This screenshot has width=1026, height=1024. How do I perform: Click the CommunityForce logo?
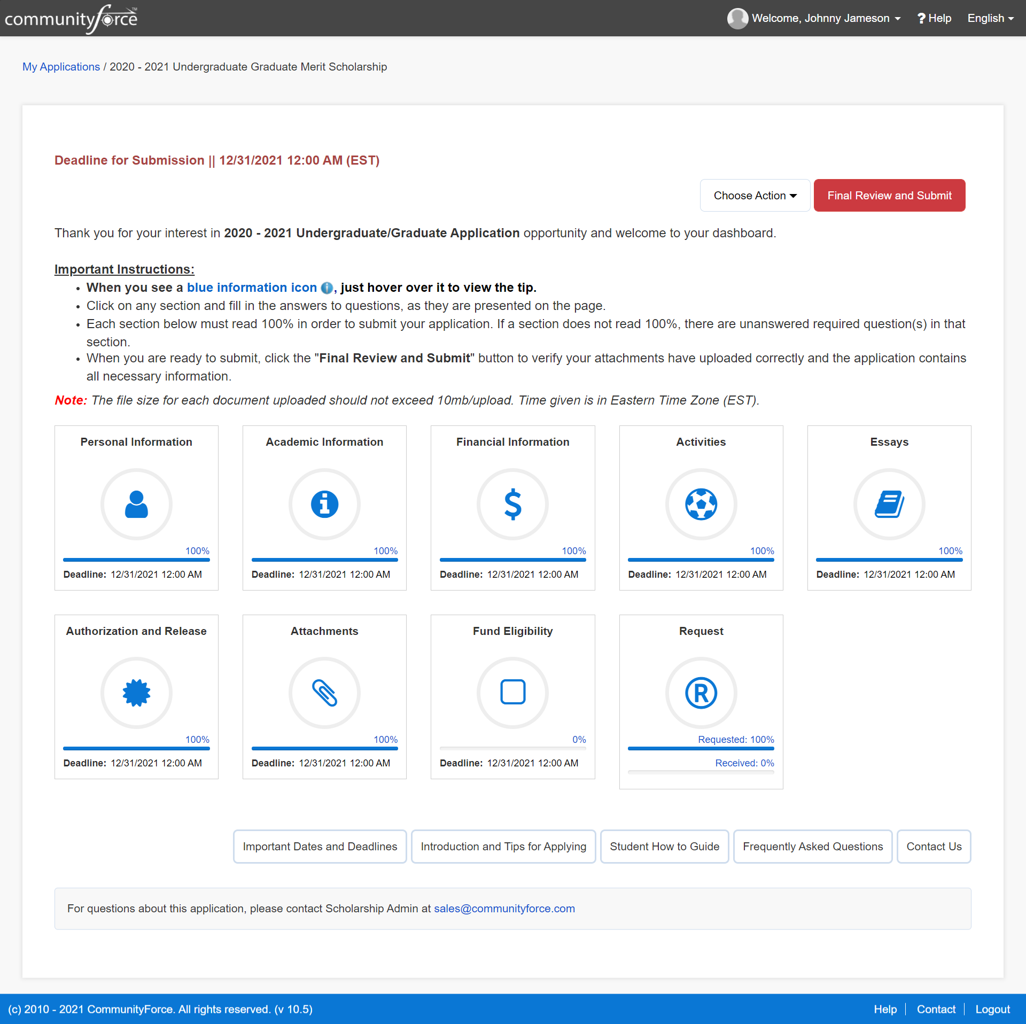[71, 19]
